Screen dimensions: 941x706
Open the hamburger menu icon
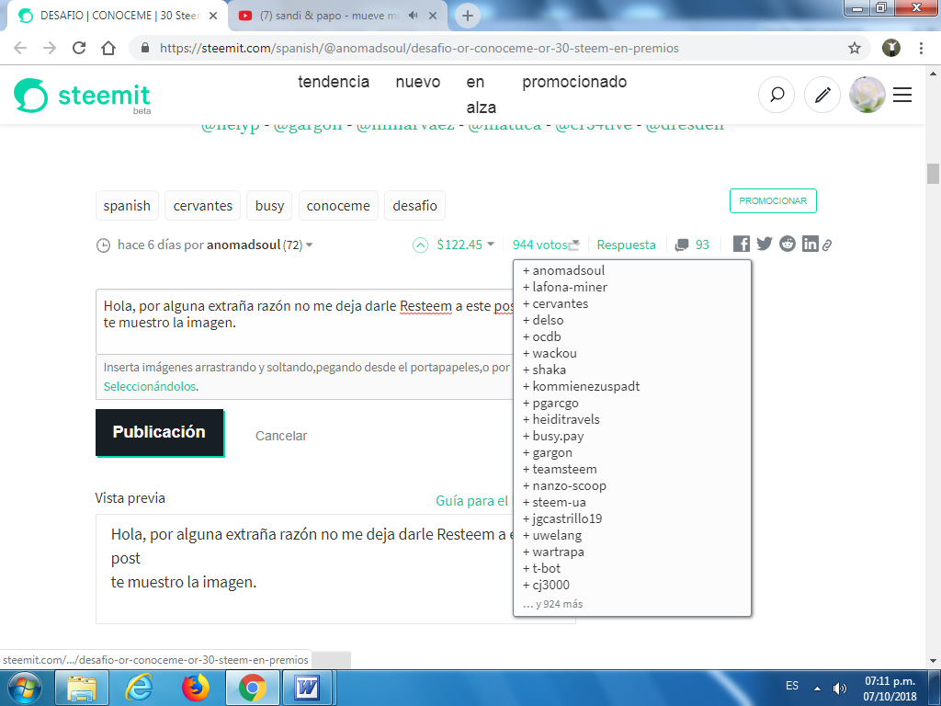pyautogui.click(x=902, y=95)
